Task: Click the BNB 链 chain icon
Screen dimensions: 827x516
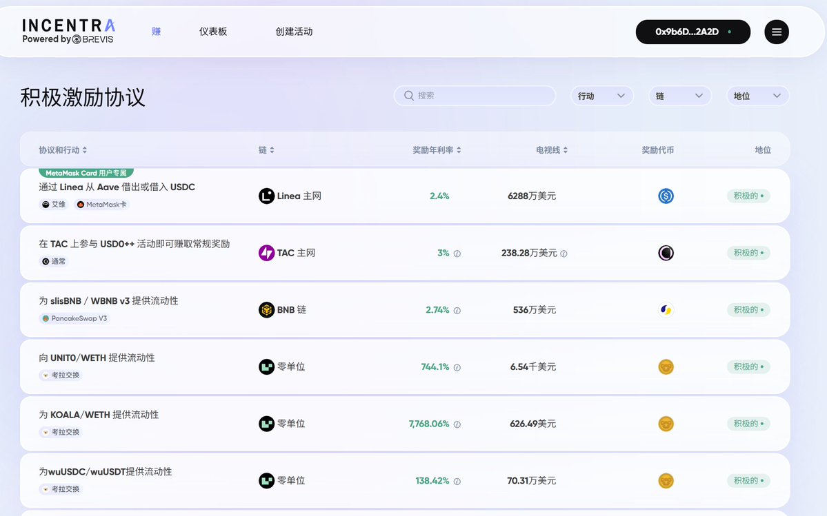Action: (266, 309)
